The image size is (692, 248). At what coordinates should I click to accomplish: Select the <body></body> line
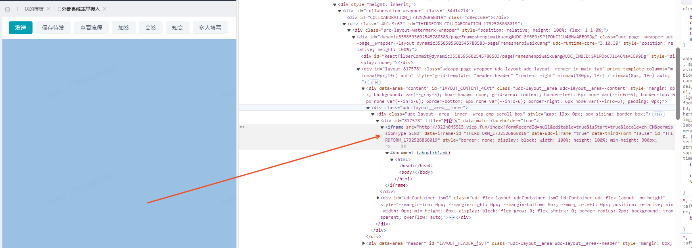[x=416, y=172]
